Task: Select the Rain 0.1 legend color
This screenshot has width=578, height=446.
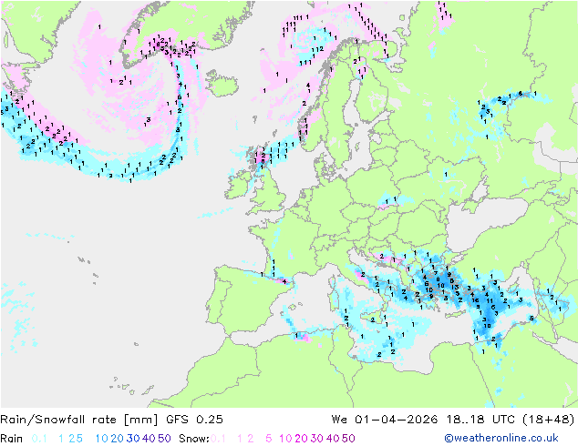Action: click(38, 439)
